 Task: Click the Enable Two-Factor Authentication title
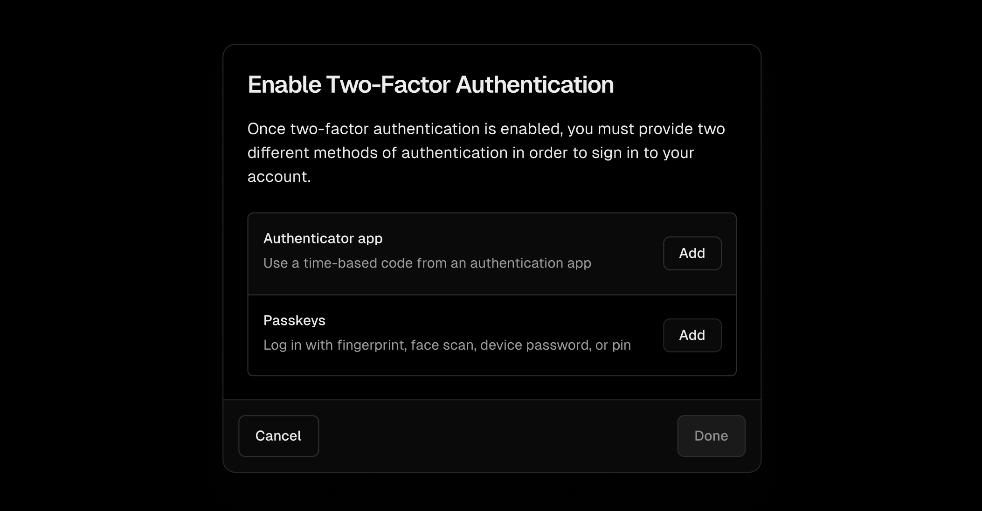pos(431,84)
